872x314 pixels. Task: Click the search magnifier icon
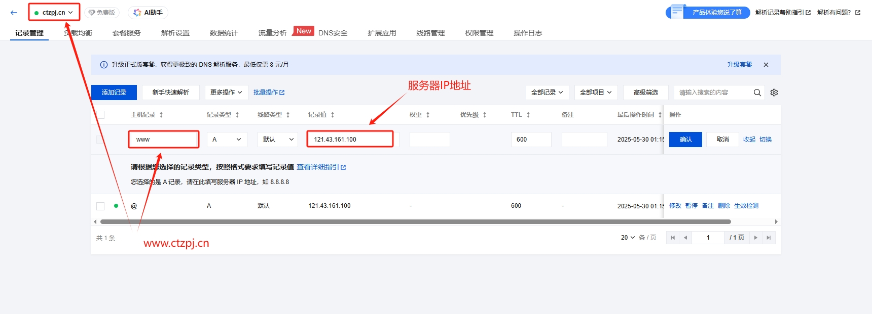(x=757, y=93)
